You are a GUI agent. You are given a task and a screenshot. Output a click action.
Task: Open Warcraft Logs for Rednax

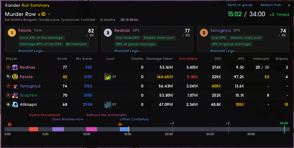pyautogui.click(x=127, y=51)
